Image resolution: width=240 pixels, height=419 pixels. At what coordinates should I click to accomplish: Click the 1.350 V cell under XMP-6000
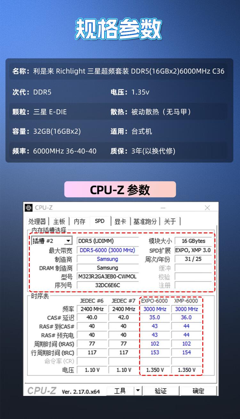point(187,370)
